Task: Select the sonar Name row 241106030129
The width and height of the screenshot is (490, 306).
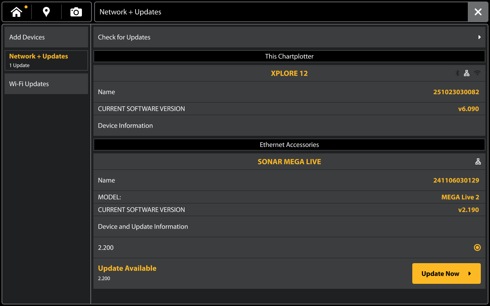Action: click(289, 180)
